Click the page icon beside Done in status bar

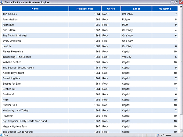[x=2, y=135]
